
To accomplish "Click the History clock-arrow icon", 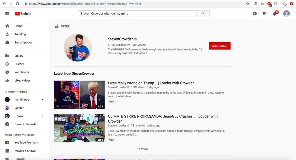I will tap(7, 64).
